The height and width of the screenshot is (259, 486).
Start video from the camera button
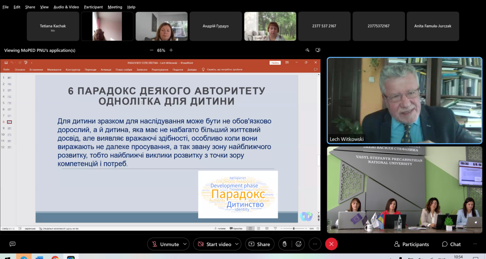click(215, 244)
